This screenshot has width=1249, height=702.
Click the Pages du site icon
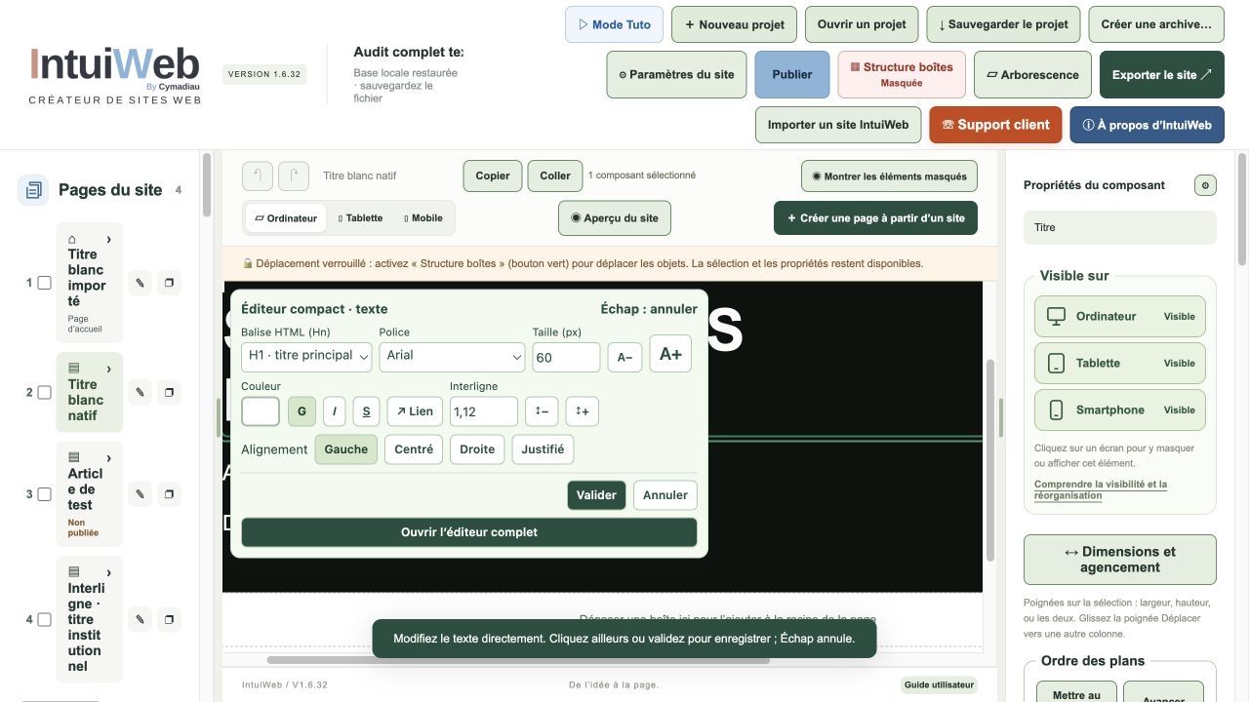click(33, 190)
